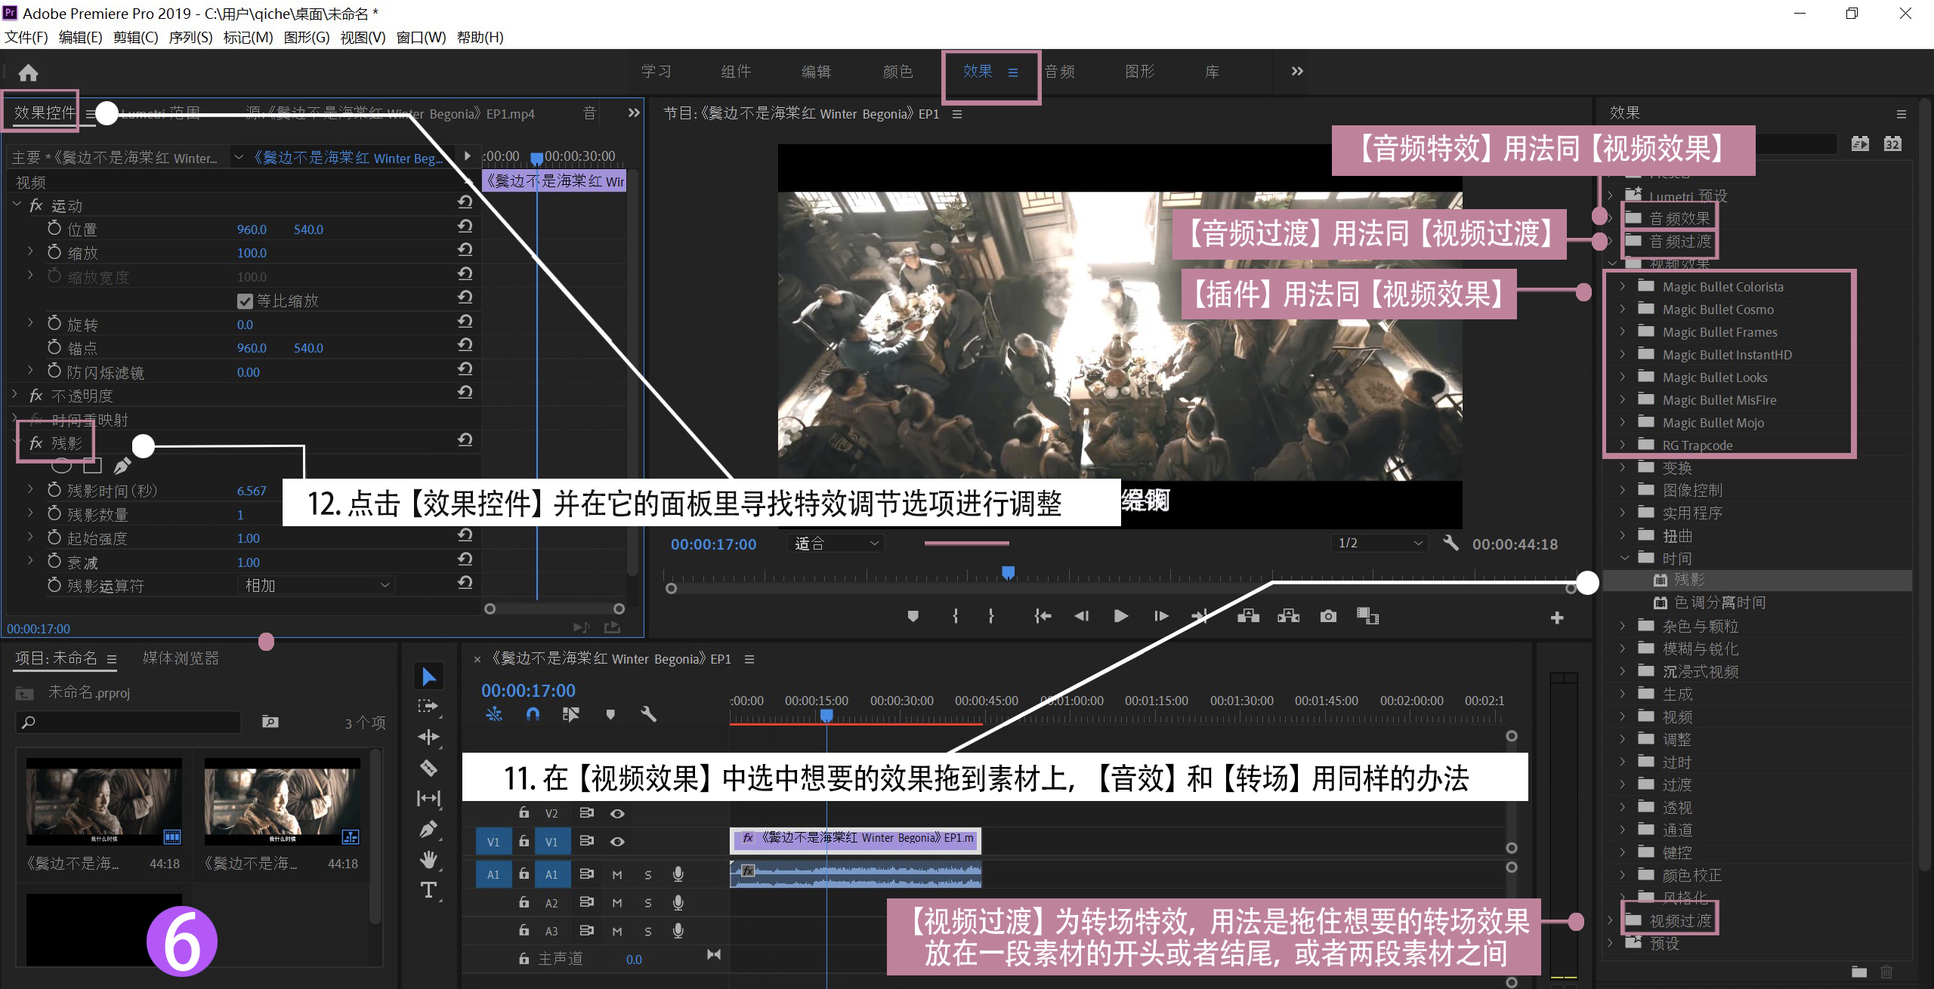Select the Pen tool in toolbar
The image size is (1934, 989).
point(428,829)
